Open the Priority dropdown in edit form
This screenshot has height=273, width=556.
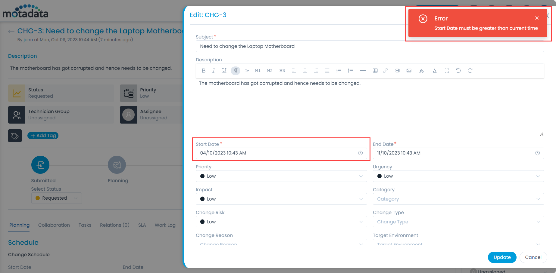281,176
